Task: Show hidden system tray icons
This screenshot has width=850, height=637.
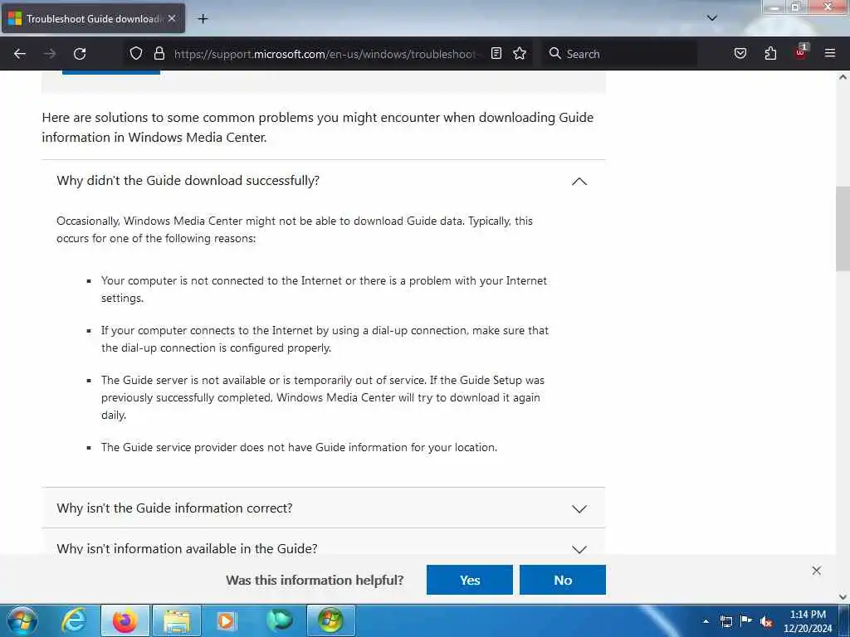Action: click(706, 621)
